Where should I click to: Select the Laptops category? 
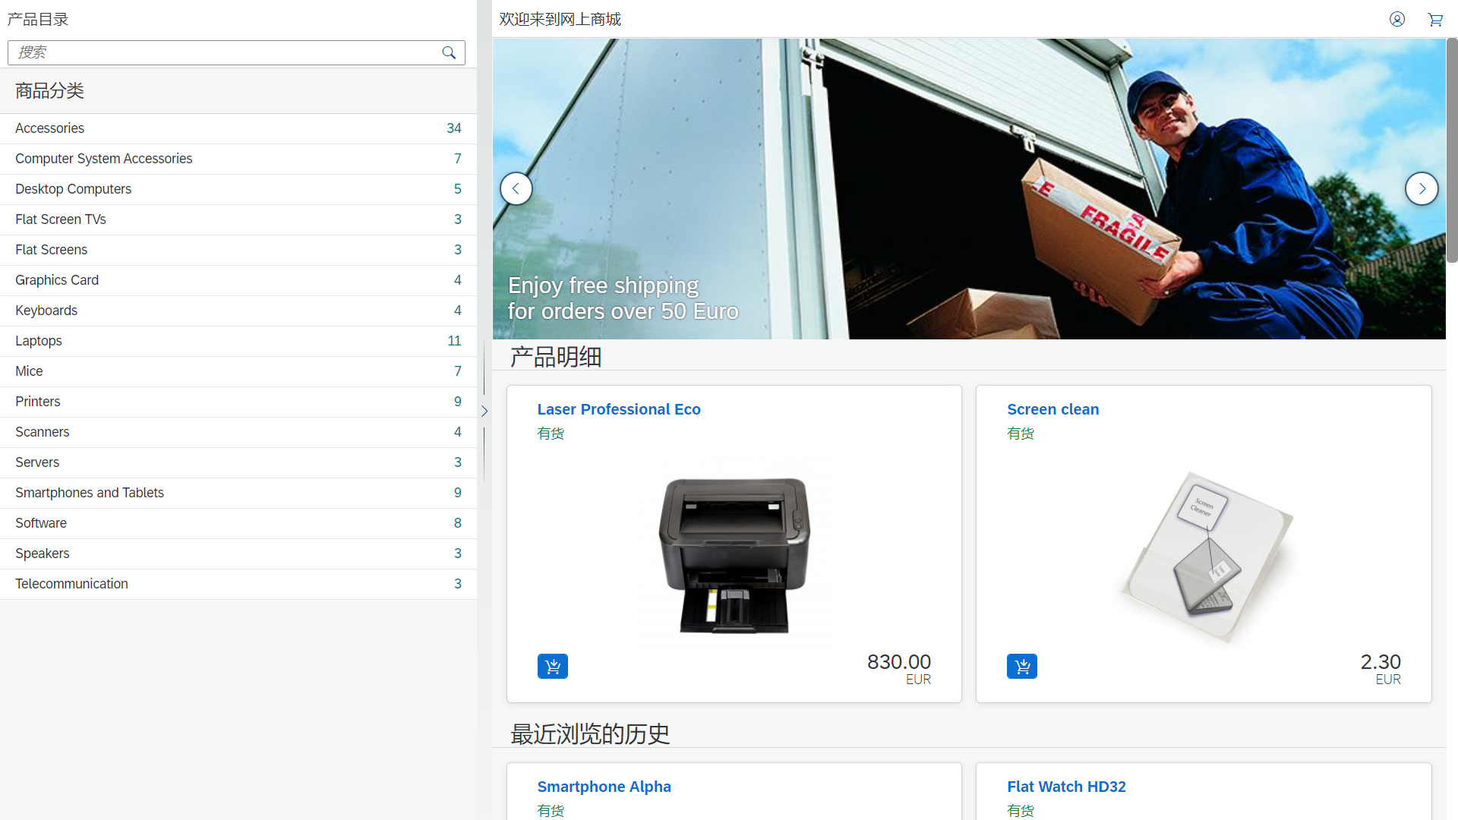39,341
